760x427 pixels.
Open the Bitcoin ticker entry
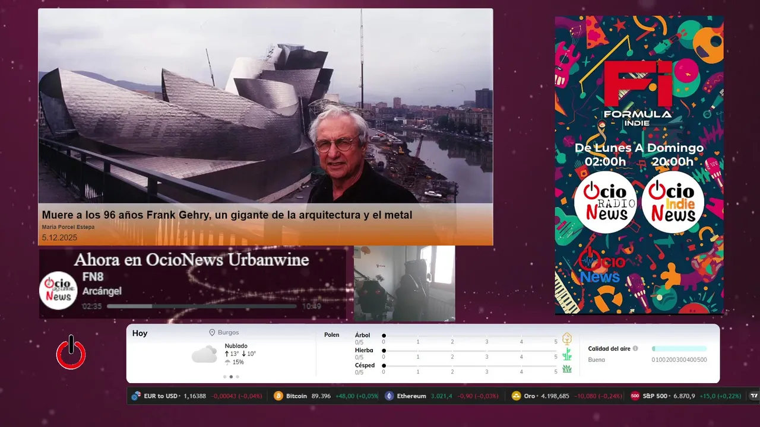[326, 396]
